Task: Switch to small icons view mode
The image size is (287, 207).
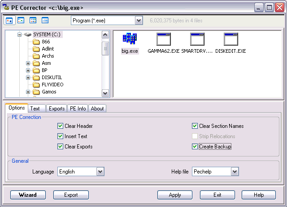Action: [21, 20]
